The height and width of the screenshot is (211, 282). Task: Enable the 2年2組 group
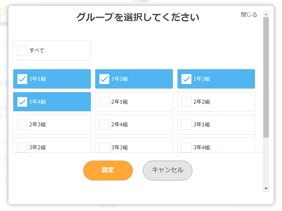(186, 102)
